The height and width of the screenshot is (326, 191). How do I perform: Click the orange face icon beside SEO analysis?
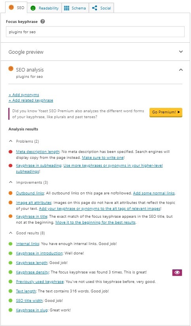11,69
